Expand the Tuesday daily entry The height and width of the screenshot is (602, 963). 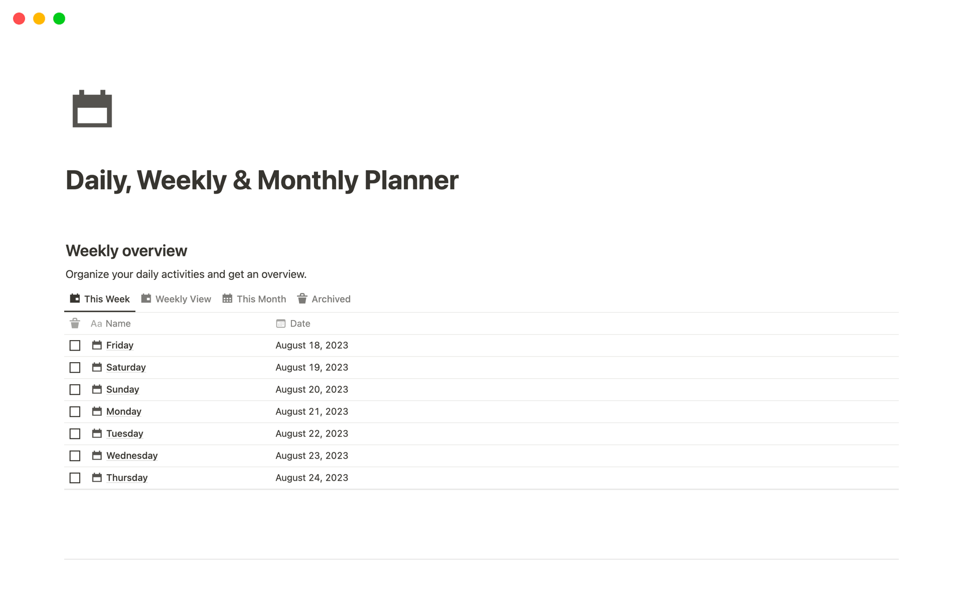[x=125, y=433]
